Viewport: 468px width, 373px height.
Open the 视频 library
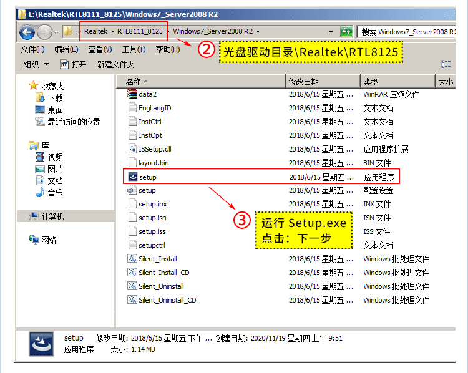(x=49, y=157)
